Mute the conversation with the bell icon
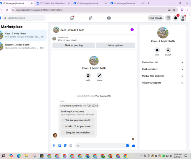The height and width of the screenshot is (159, 191). 157,50
